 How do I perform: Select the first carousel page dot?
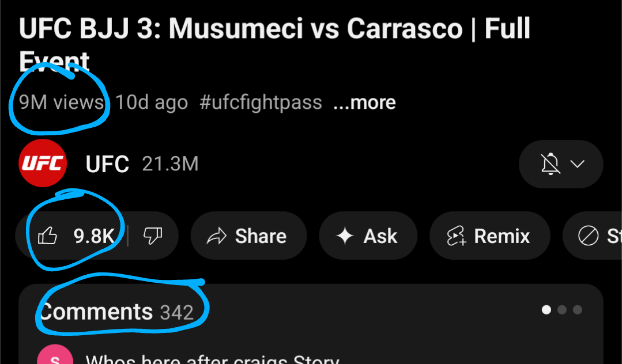(x=546, y=310)
